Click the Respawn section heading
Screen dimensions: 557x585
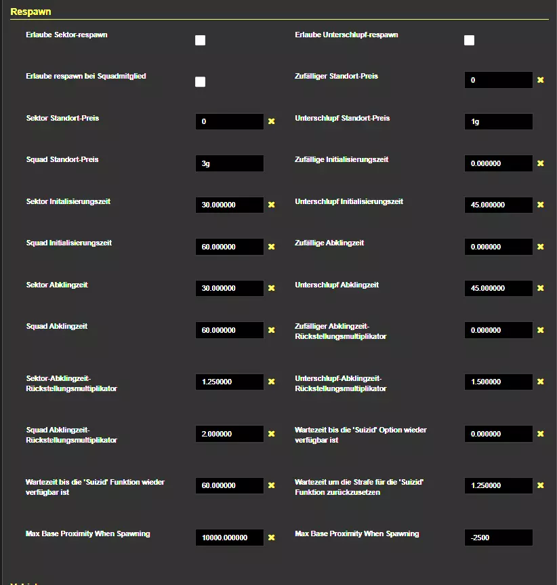[x=30, y=12]
